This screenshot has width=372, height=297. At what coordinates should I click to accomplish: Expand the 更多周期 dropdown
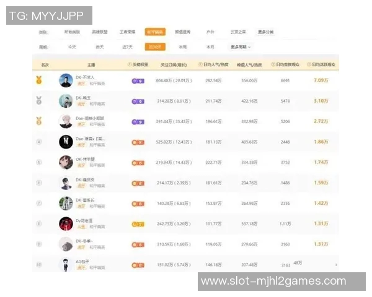coord(241,47)
